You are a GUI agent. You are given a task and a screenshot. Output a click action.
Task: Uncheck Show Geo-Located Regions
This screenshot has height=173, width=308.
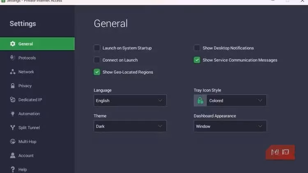[x=97, y=72]
